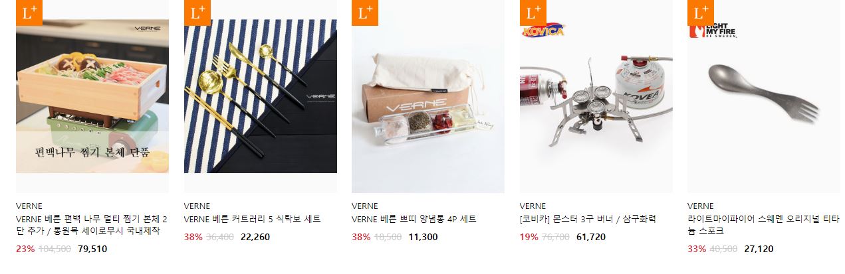
Task: Open the titanium spork product image
Action: click(x=764, y=96)
